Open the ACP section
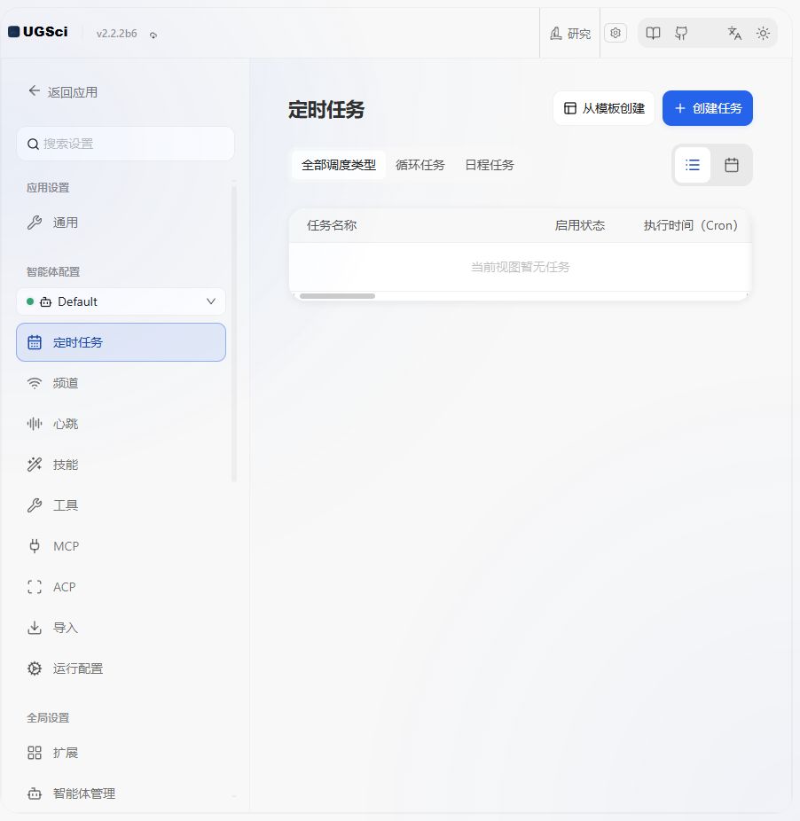 (121, 587)
